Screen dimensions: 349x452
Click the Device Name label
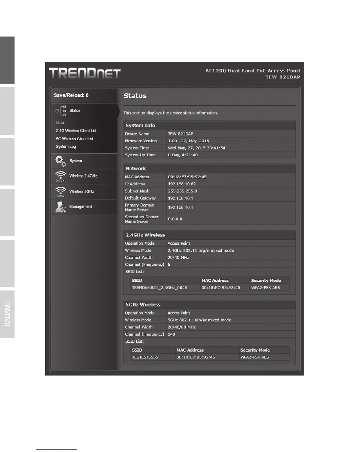(x=137, y=134)
